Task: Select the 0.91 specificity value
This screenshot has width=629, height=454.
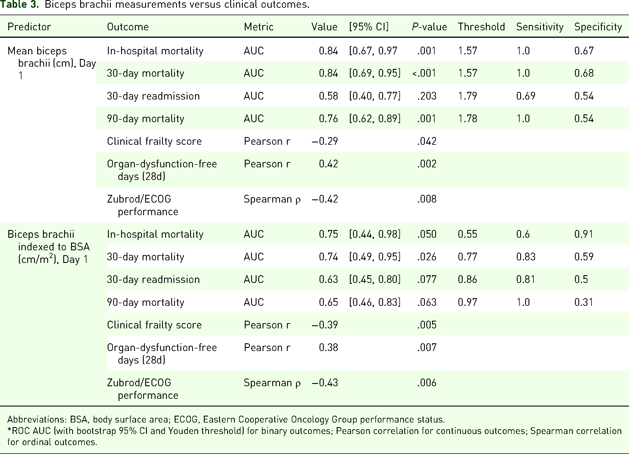Action: click(584, 234)
